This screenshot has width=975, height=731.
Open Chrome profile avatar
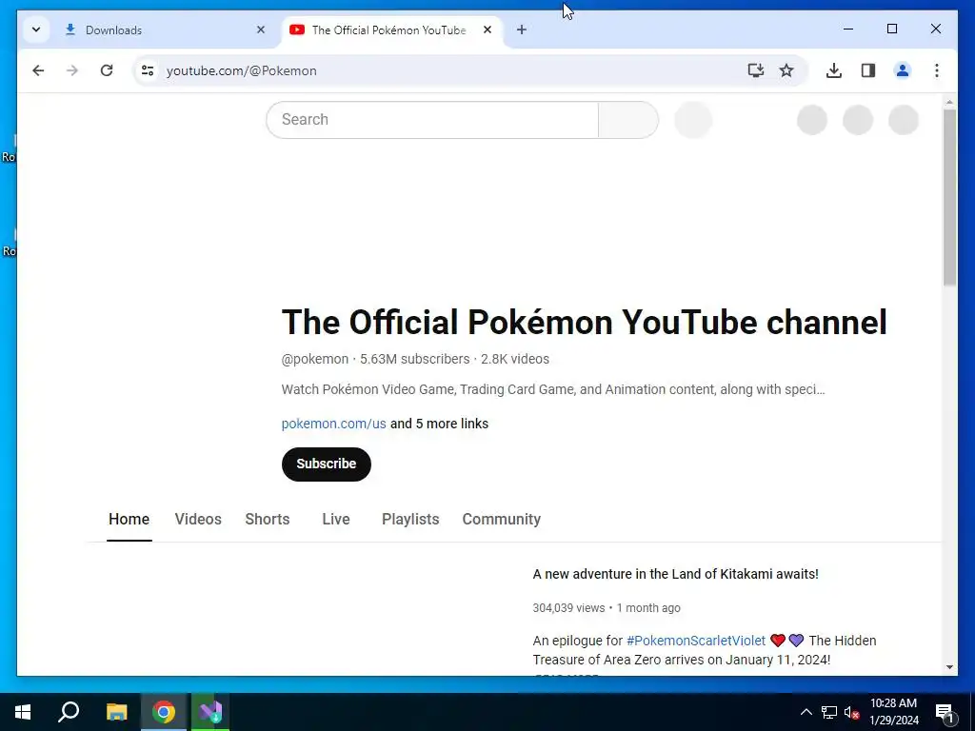coord(903,70)
